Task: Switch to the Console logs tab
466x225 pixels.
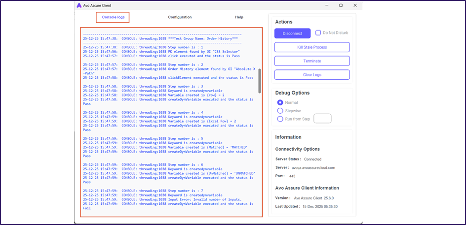Action: point(113,17)
